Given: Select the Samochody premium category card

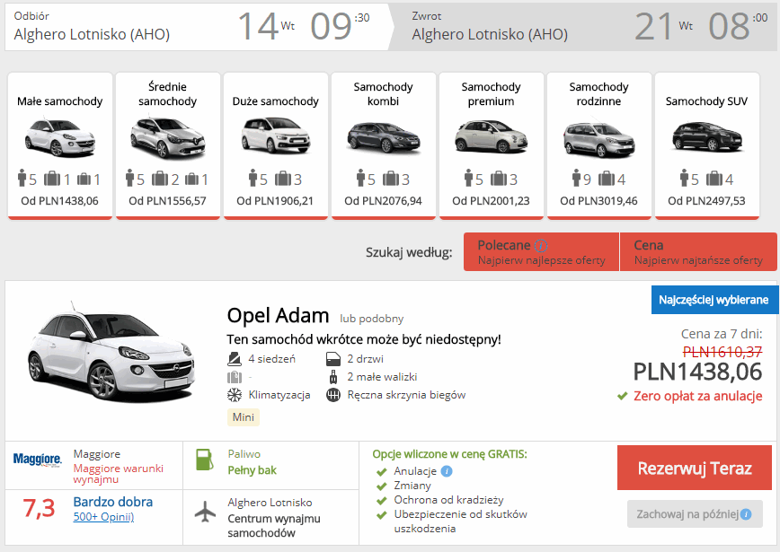Looking at the screenshot, I should click(x=492, y=145).
